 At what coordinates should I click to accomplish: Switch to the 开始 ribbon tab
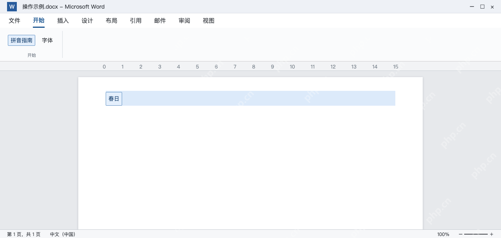click(39, 21)
